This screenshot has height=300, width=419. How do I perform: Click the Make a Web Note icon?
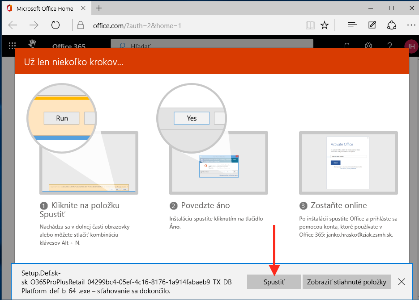pyautogui.click(x=372, y=25)
